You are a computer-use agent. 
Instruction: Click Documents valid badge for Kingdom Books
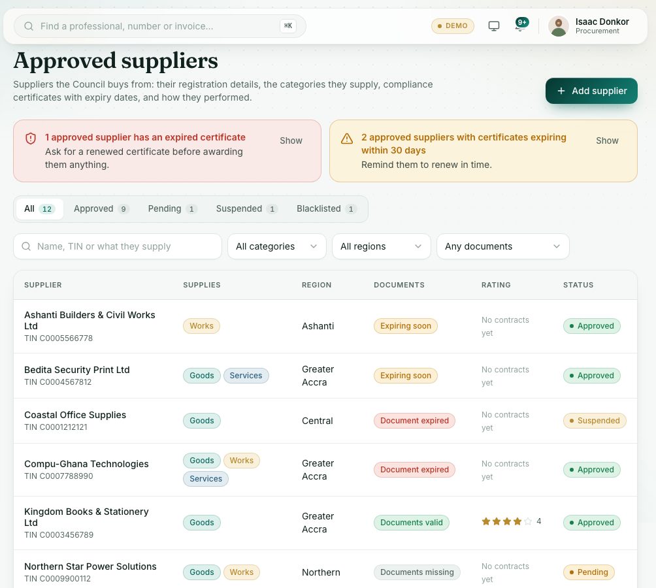point(411,523)
